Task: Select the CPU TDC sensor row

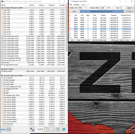Action: pyautogui.click(x=33, y=91)
